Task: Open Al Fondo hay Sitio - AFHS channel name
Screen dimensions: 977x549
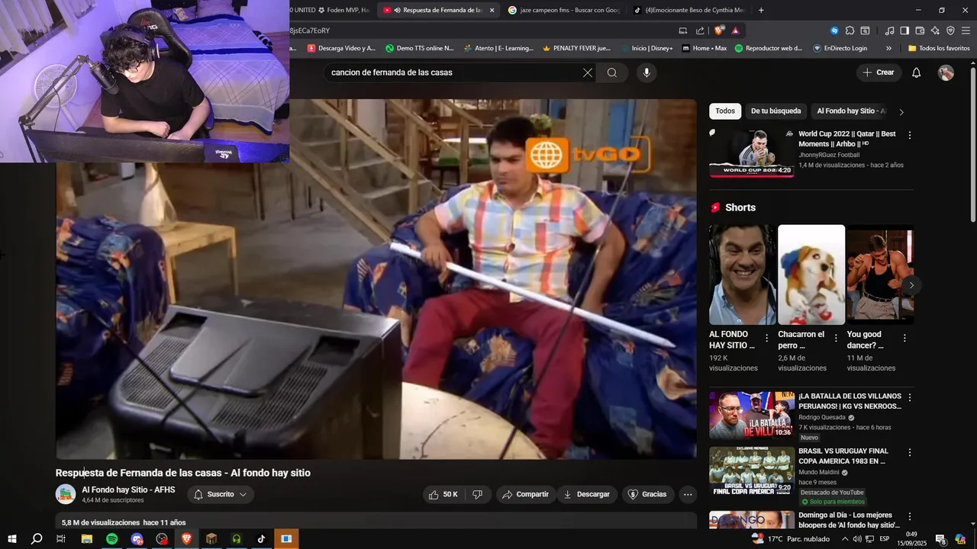Action: (128, 490)
